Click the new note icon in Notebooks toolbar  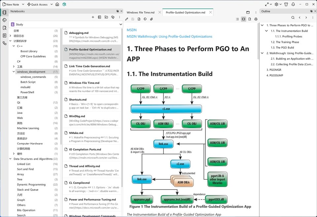(99, 17)
